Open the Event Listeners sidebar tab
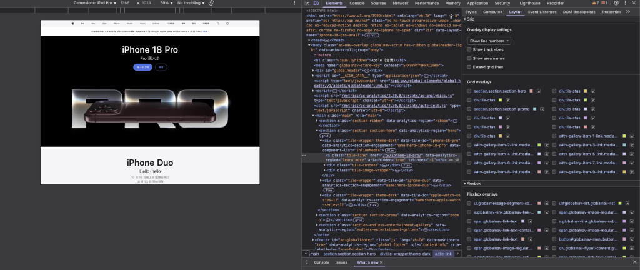 [x=542, y=12]
